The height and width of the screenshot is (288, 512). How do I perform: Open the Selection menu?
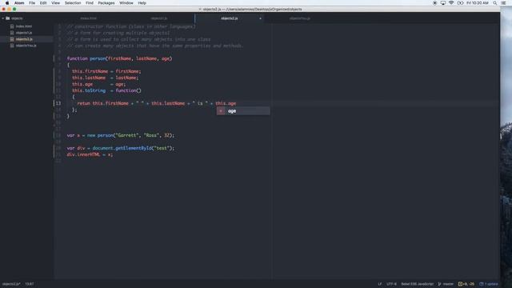[73, 3]
